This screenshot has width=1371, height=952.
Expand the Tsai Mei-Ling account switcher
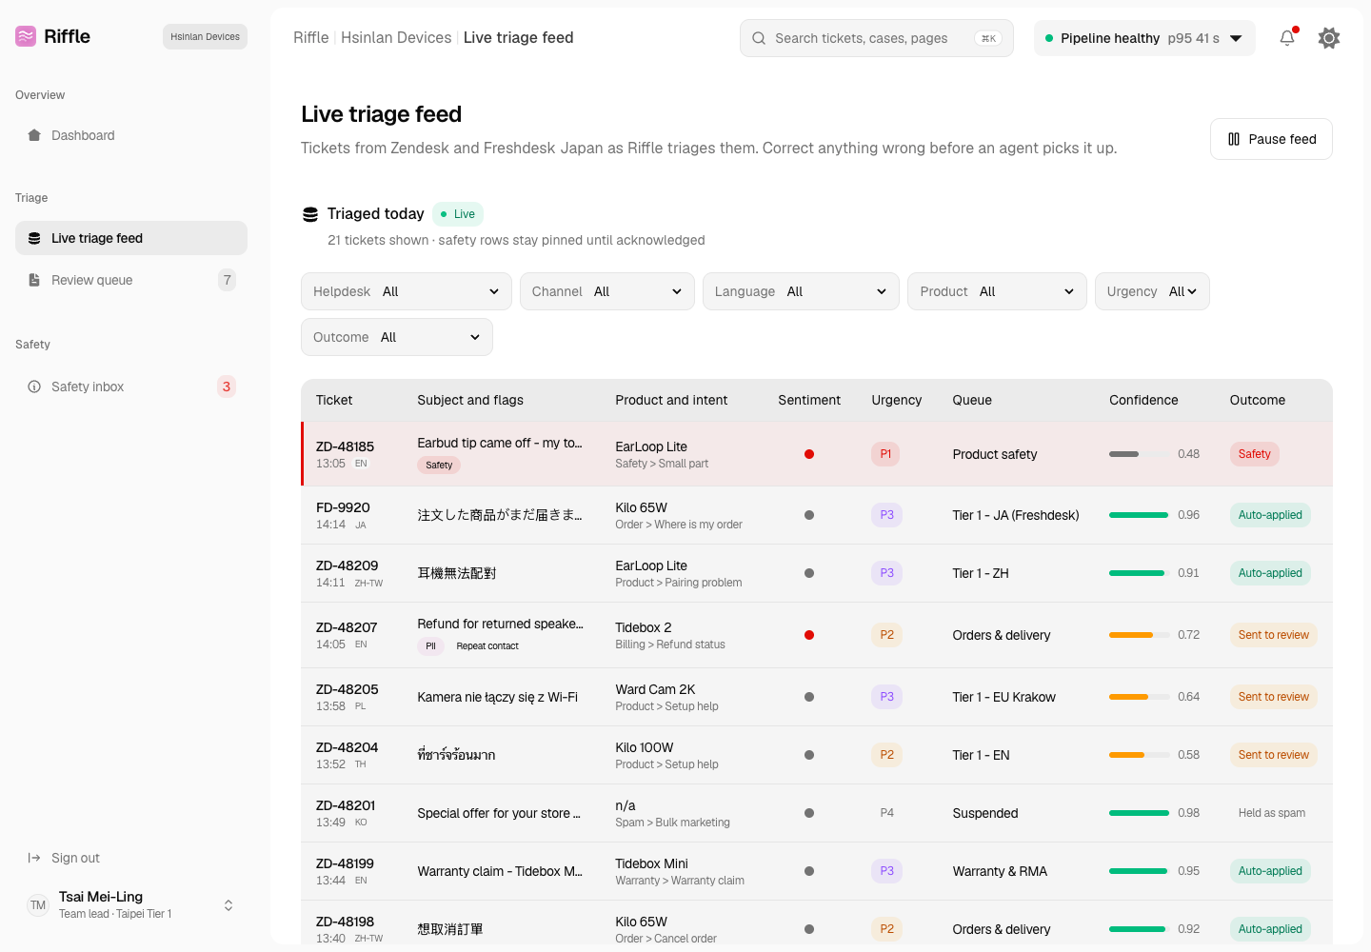228,905
